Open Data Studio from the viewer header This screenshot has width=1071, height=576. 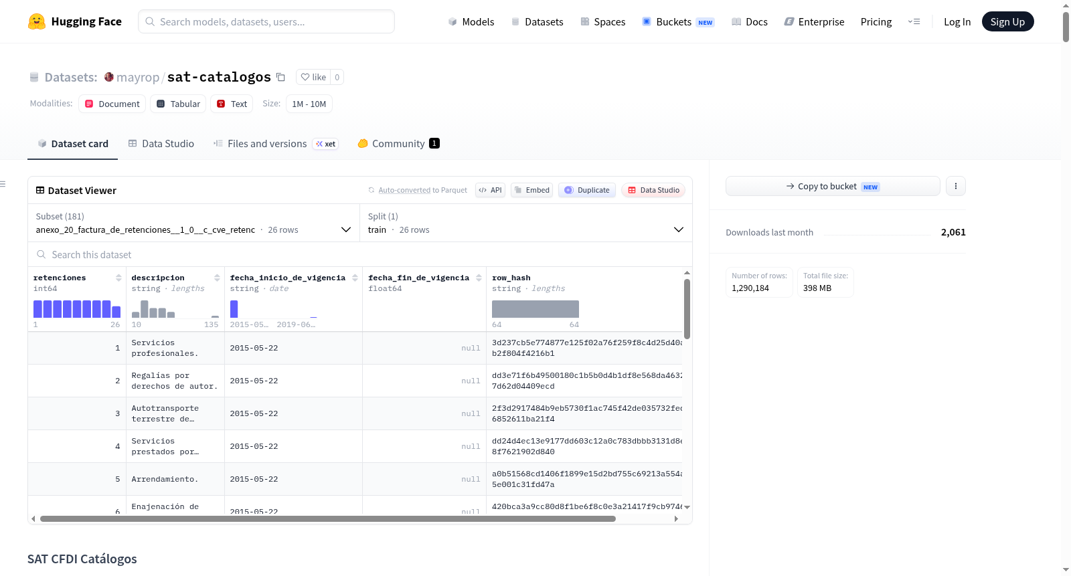tap(653, 190)
